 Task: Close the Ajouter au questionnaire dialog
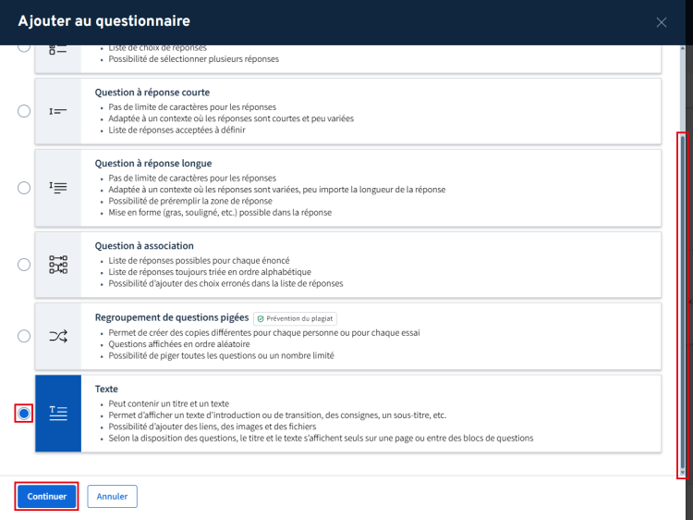(x=662, y=22)
